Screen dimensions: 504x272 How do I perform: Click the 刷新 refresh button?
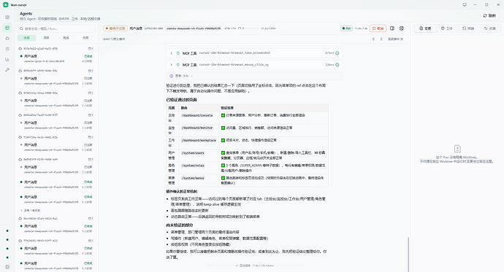[x=489, y=16]
